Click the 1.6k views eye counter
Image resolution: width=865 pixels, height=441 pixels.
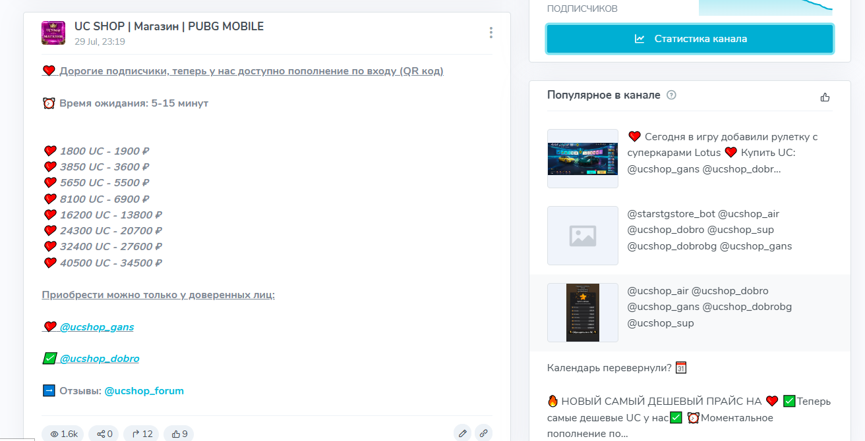64,434
